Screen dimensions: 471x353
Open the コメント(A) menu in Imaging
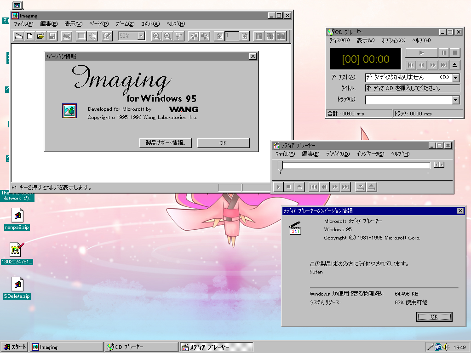pyautogui.click(x=150, y=24)
